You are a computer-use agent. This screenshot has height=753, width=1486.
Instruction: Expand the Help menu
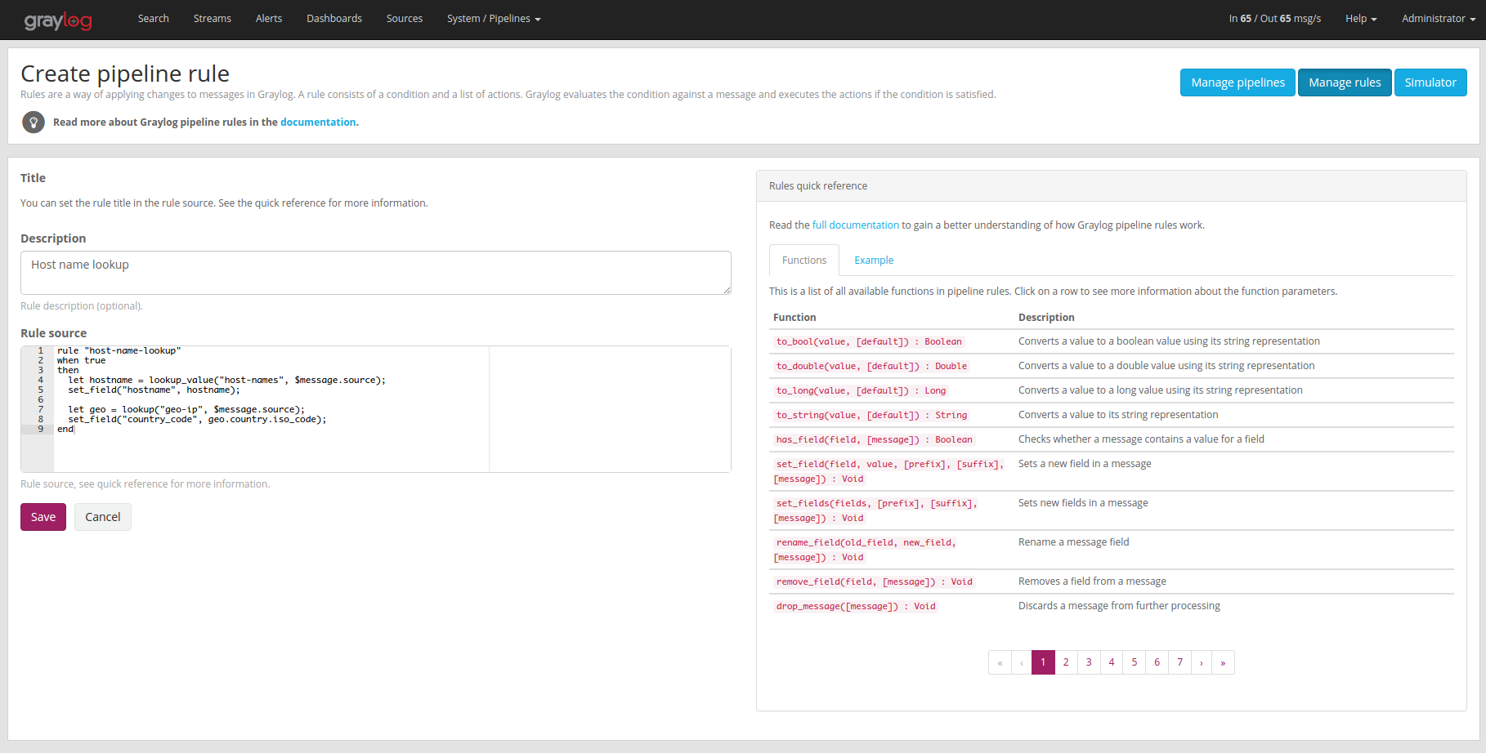coord(1360,19)
